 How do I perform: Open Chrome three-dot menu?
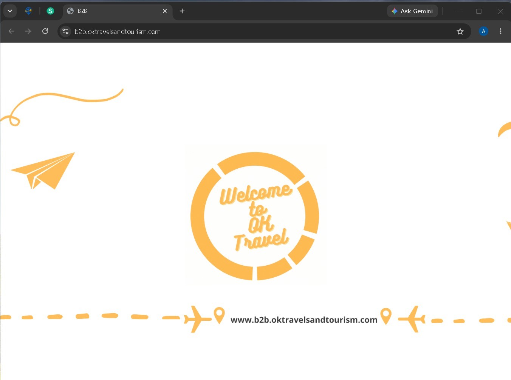(x=500, y=31)
